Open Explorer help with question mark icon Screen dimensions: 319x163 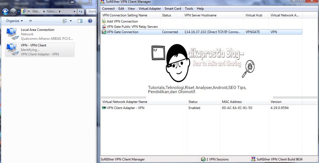(x=90, y=21)
